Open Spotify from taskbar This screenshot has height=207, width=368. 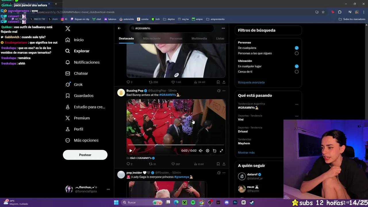[193, 202]
